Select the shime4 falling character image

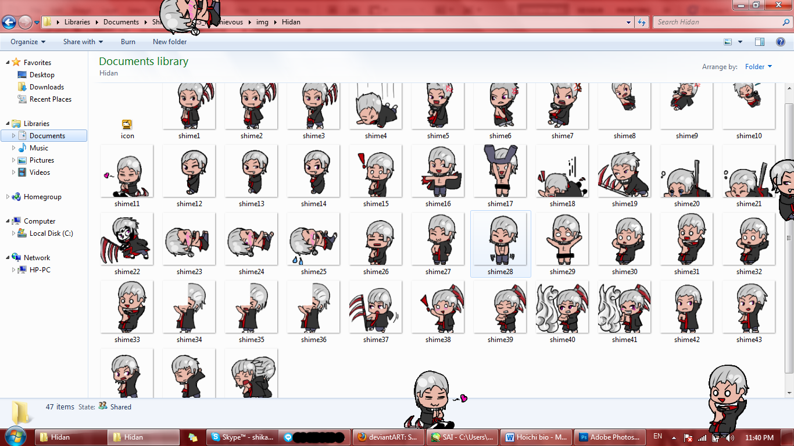click(375, 106)
